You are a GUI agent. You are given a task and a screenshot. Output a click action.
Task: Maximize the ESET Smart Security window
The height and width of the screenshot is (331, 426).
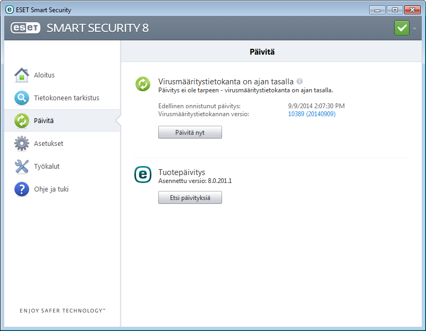coord(395,10)
